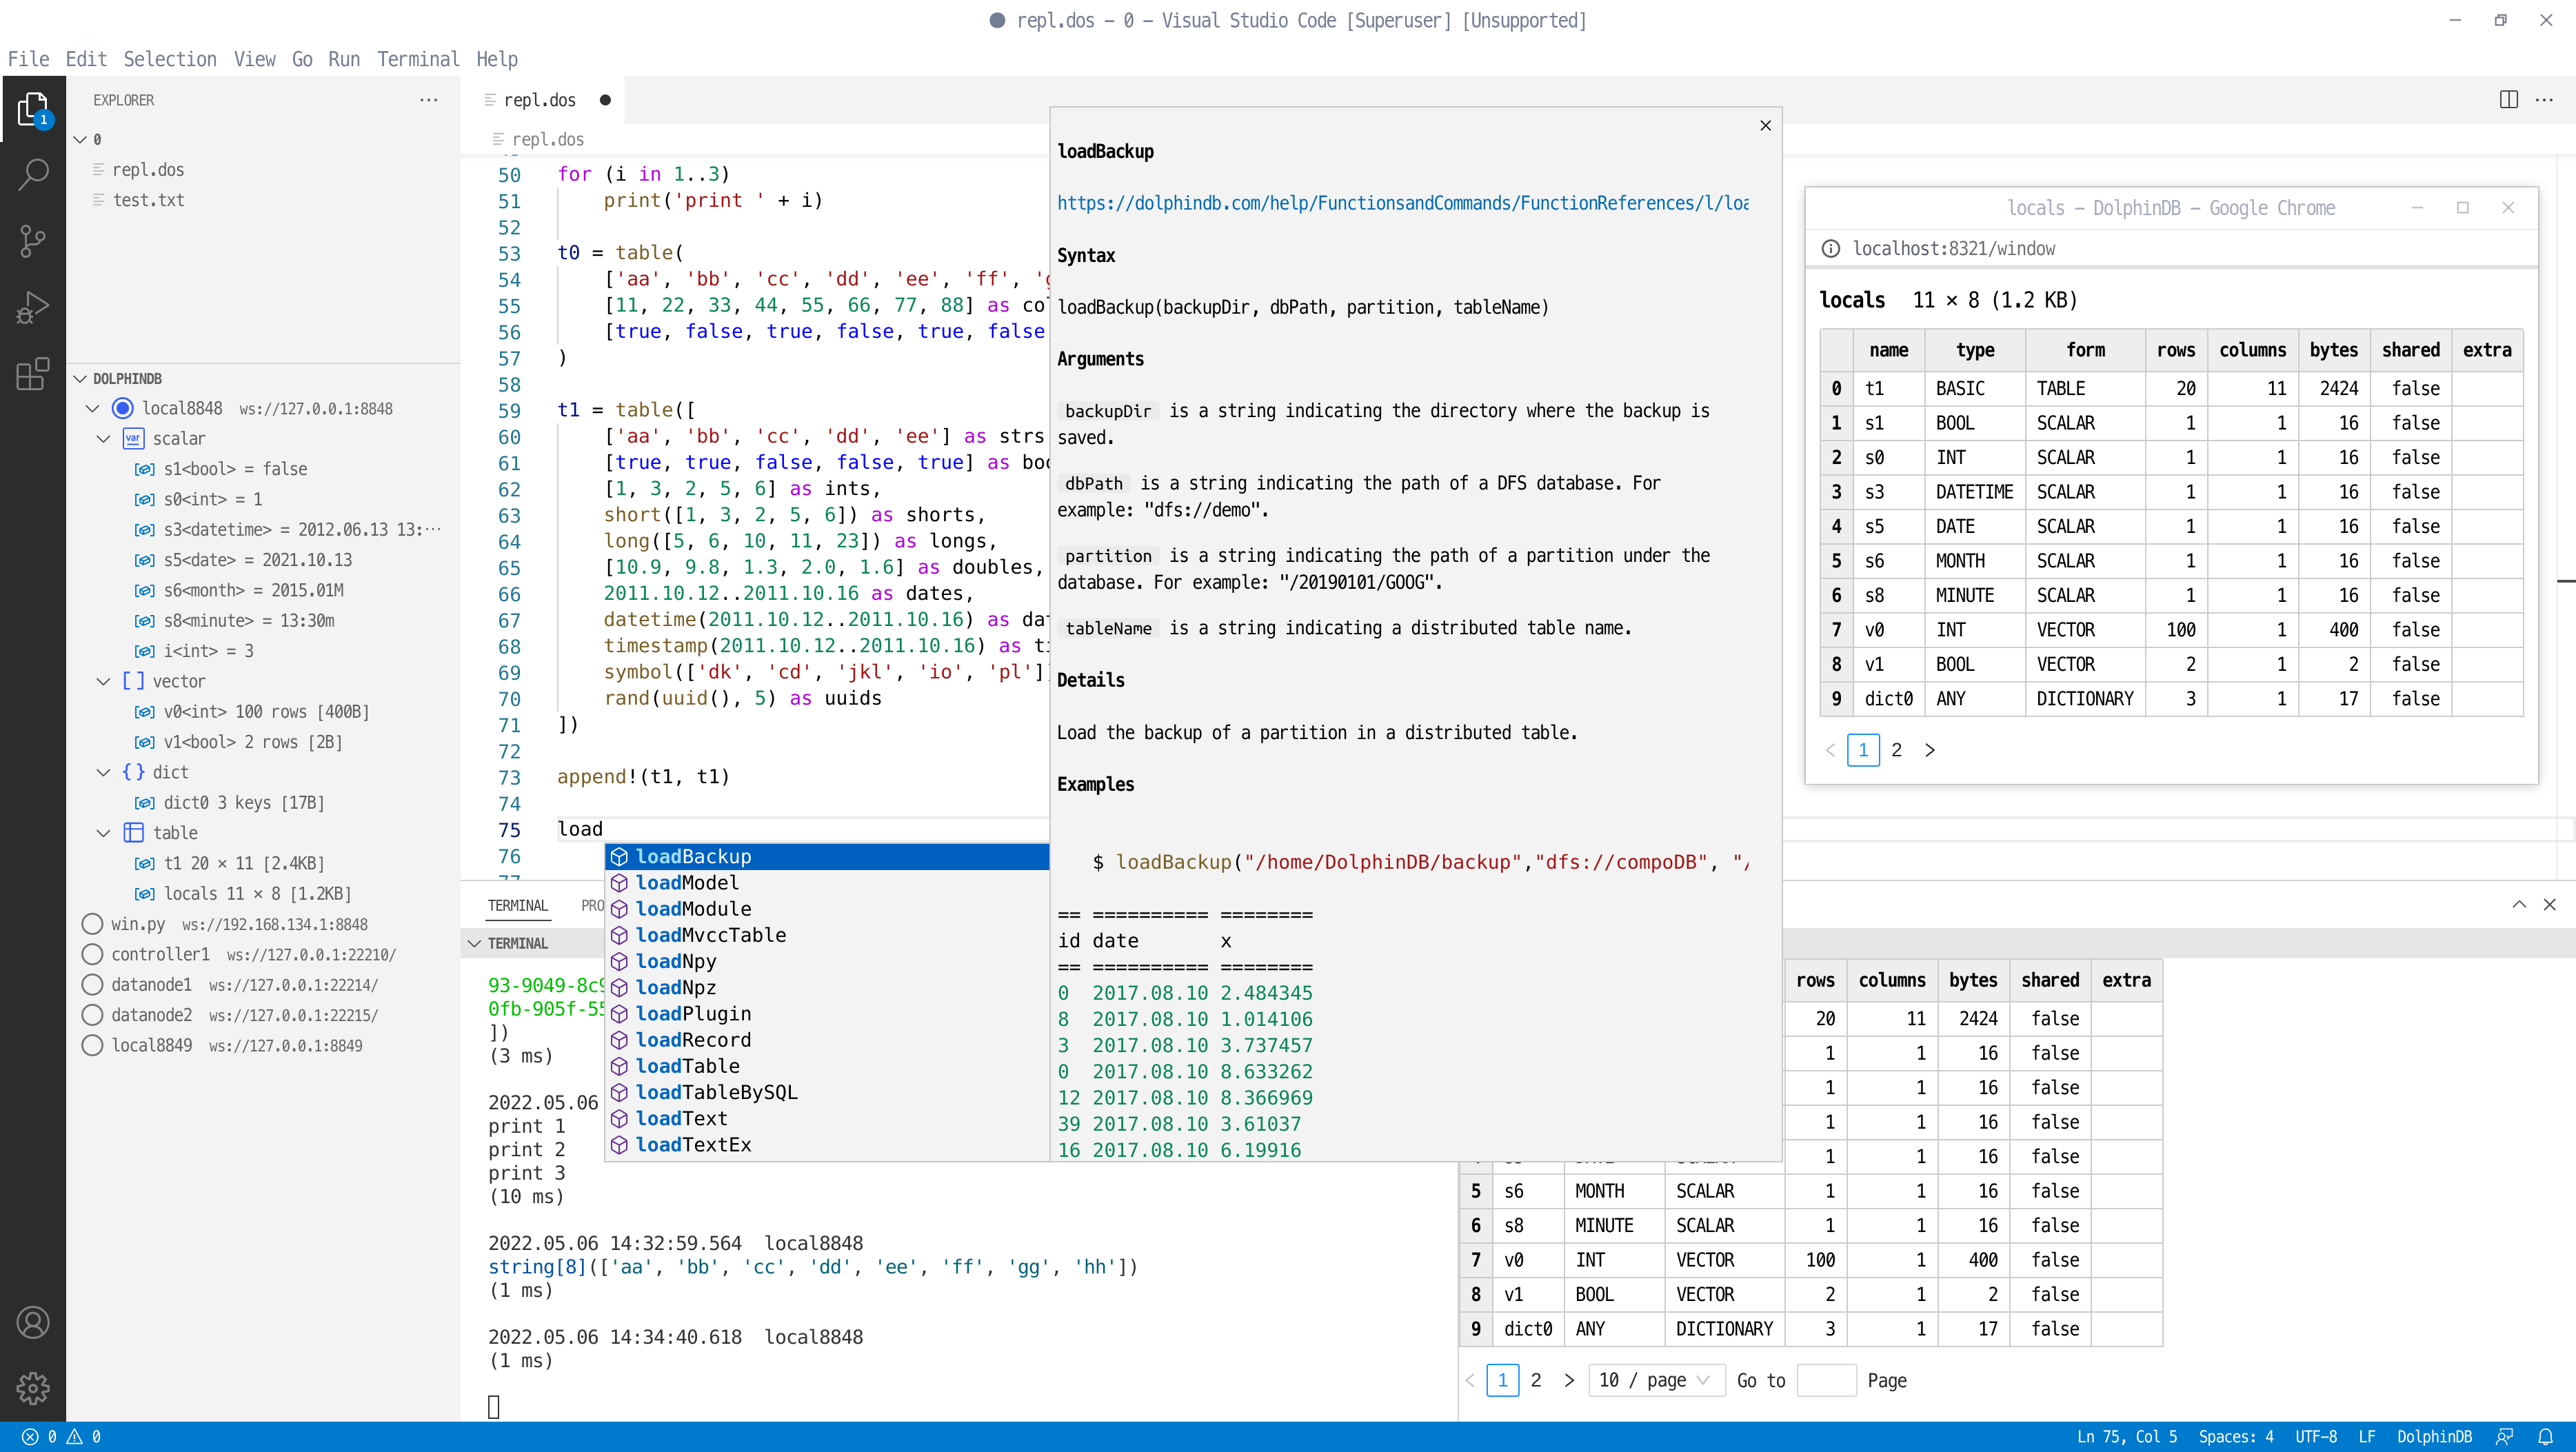Screen dimensions: 2576x1452
Task: Click the notifications bell in status bar
Action: coord(2545,1436)
